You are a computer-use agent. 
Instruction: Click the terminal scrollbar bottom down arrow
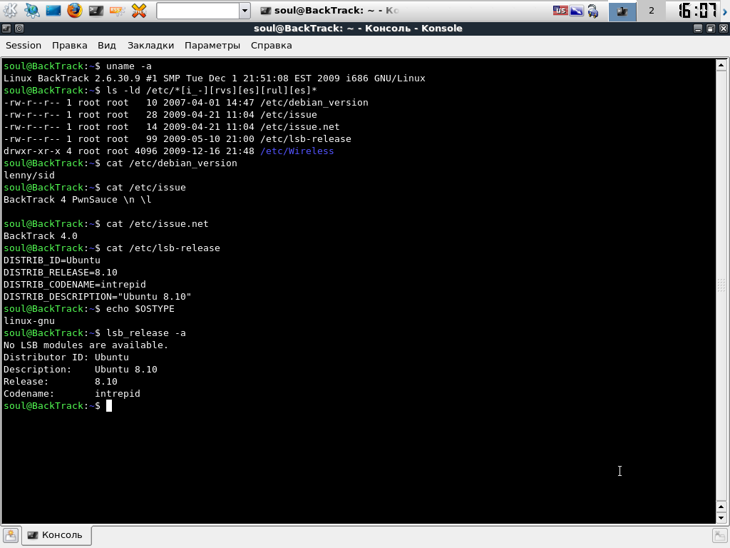point(721,518)
